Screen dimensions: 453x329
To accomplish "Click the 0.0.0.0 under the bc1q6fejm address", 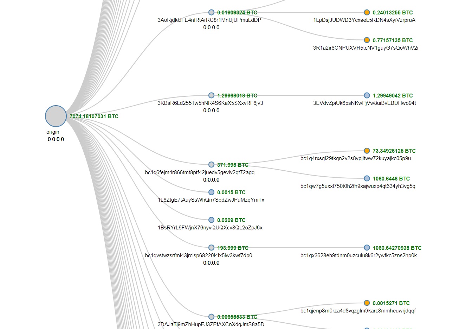I will point(211,180).
